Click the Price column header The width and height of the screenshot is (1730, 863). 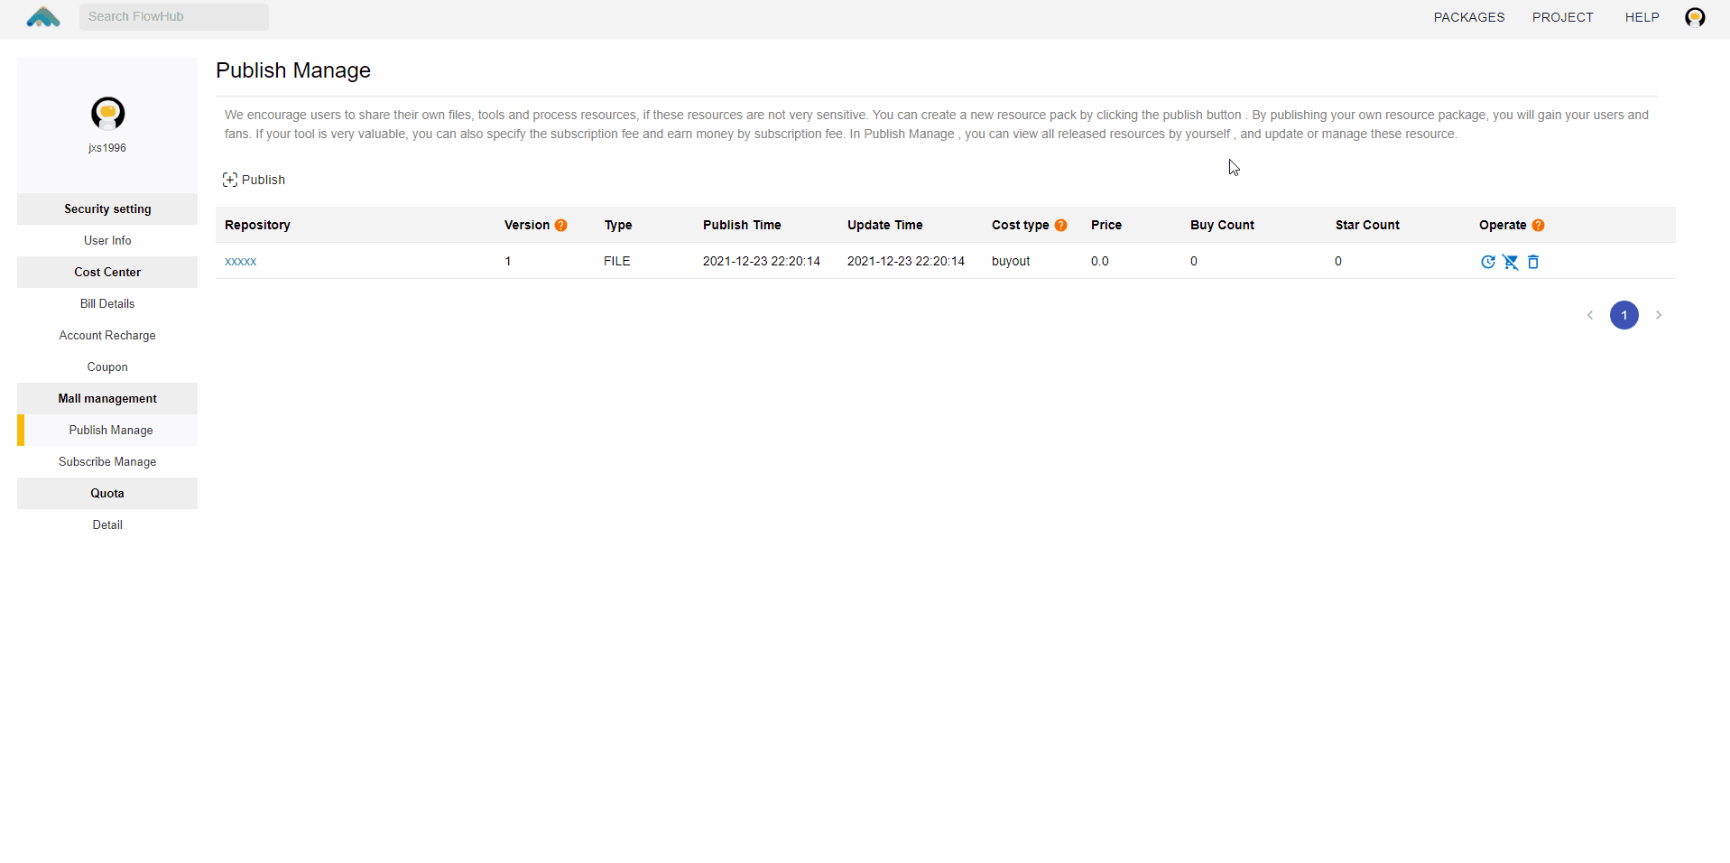click(x=1106, y=226)
